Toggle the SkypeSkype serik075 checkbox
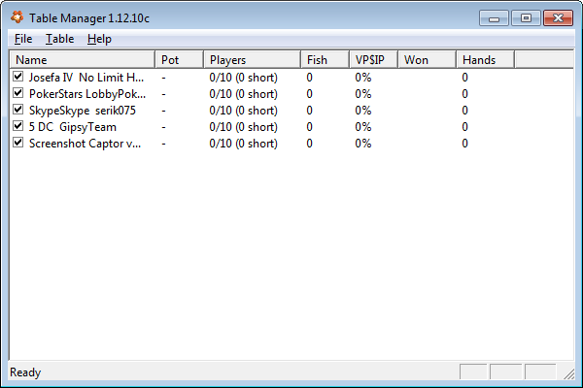The image size is (583, 388). coord(17,110)
